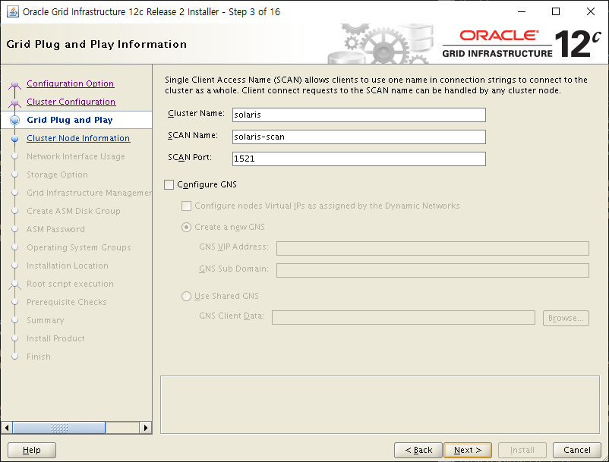Click the Grid Plug and Play step bullet
Screen dimensions: 609x462
coord(14,121)
